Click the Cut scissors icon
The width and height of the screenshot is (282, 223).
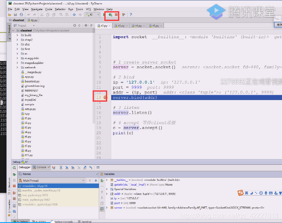42,15
